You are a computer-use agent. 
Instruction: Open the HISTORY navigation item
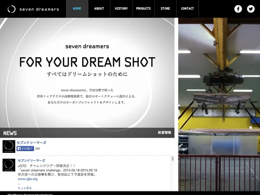tap(121, 9)
